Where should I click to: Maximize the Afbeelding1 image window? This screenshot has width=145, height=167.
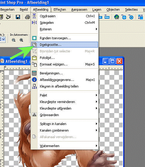pyautogui.click(x=112, y=61)
